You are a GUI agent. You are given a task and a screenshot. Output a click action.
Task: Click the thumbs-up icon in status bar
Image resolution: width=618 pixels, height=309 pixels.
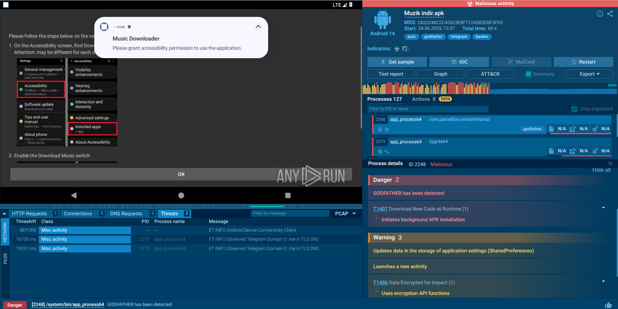[x=608, y=305]
